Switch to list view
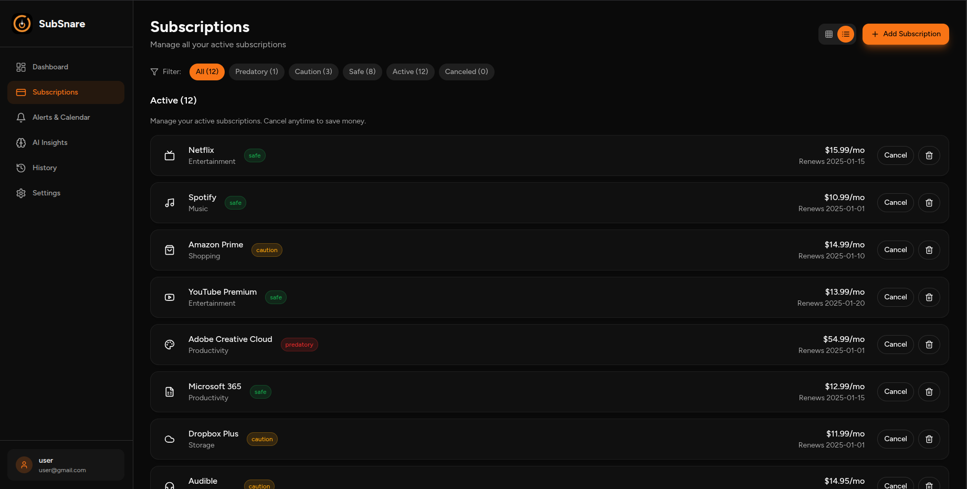This screenshot has width=967, height=489. pyautogui.click(x=846, y=34)
